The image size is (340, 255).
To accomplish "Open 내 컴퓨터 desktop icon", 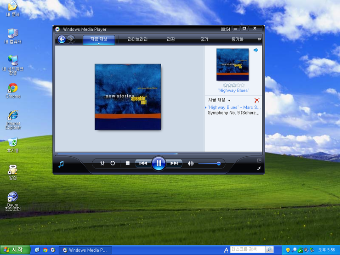I will (x=13, y=36).
